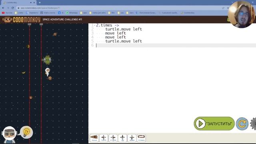Viewport: 256px width, 144px height.
Task: Click the '2.times ->' code line
Action: [x=107, y=25]
